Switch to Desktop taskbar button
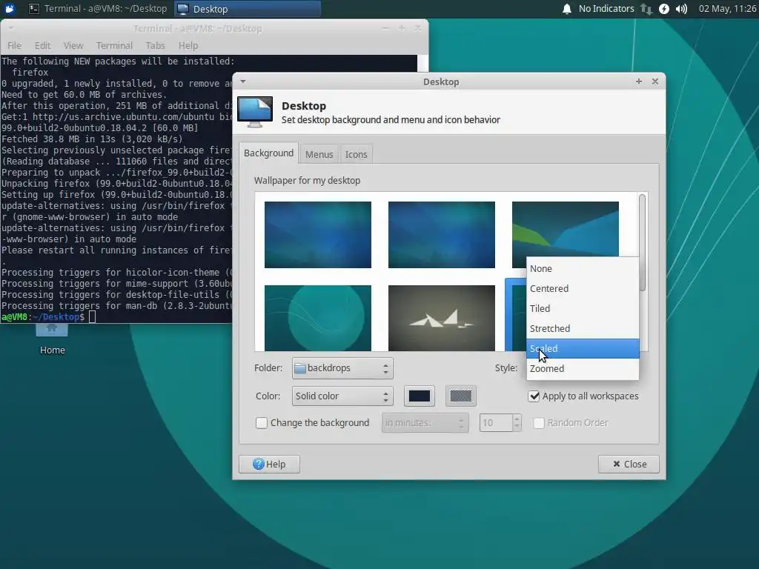759x569 pixels. coord(248,9)
